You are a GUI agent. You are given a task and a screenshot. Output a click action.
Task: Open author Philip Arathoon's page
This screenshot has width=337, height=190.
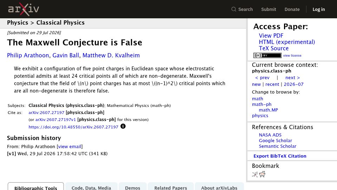(28, 55)
